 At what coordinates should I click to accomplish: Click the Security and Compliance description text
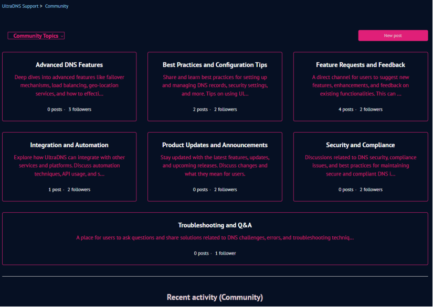pyautogui.click(x=361, y=166)
